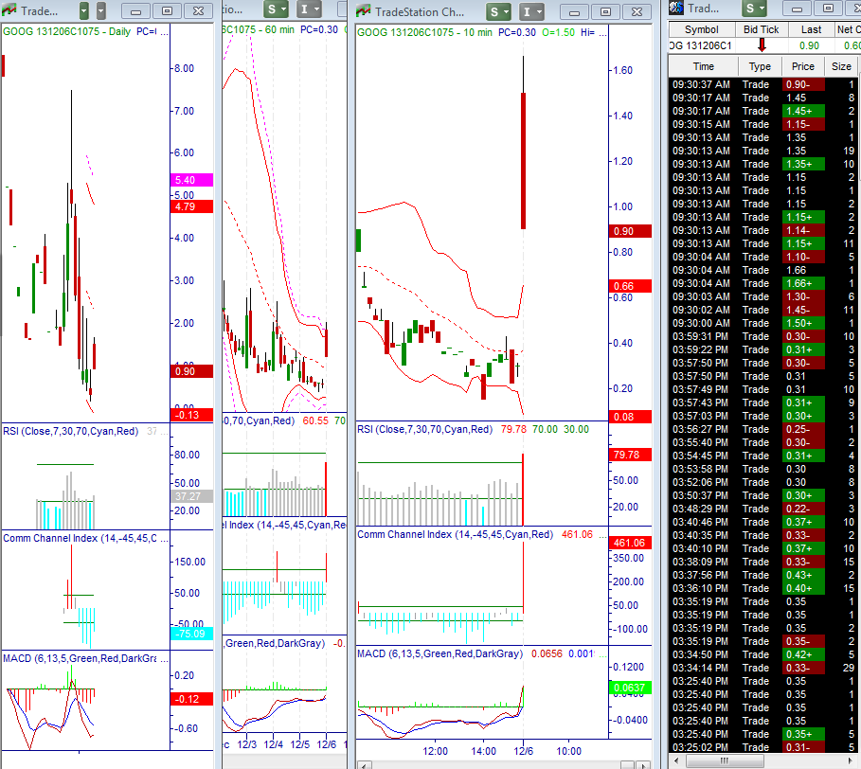Sort by the Time column header
Screen dimensions: 861x769
pyautogui.click(x=704, y=66)
